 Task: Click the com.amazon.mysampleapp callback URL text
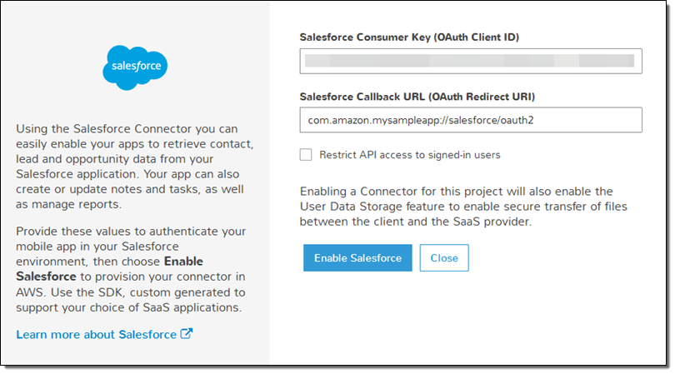[x=420, y=120]
